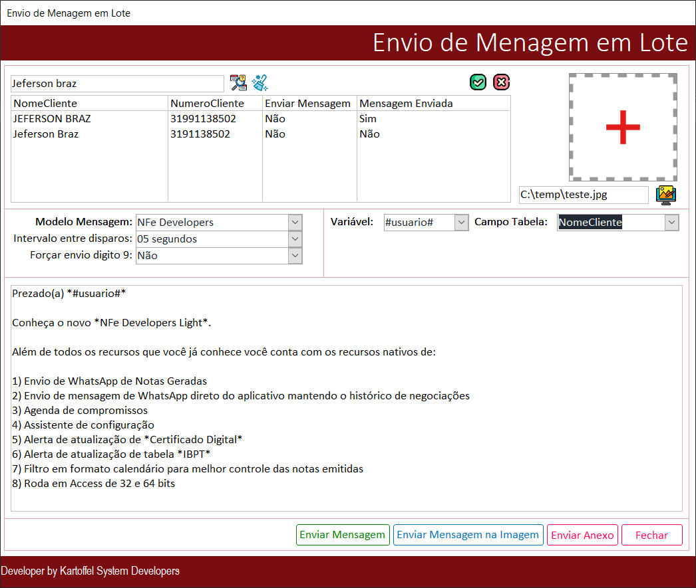Click the clear filter broom icon

pyautogui.click(x=260, y=83)
